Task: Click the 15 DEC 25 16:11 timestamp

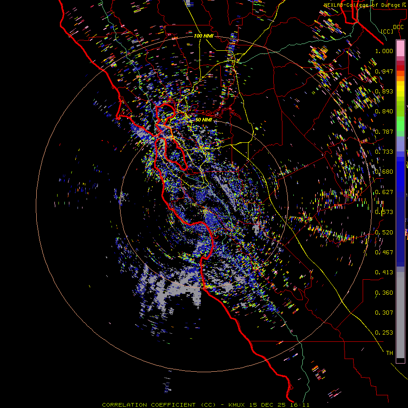Action: [279, 405]
